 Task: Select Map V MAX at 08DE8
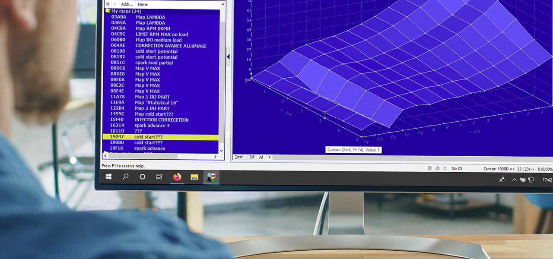[x=162, y=74]
